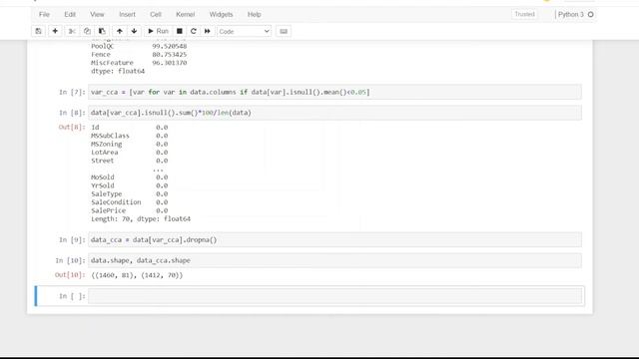The image size is (639, 359).
Task: Interrupt the kernel with stop icon
Action: click(x=180, y=31)
